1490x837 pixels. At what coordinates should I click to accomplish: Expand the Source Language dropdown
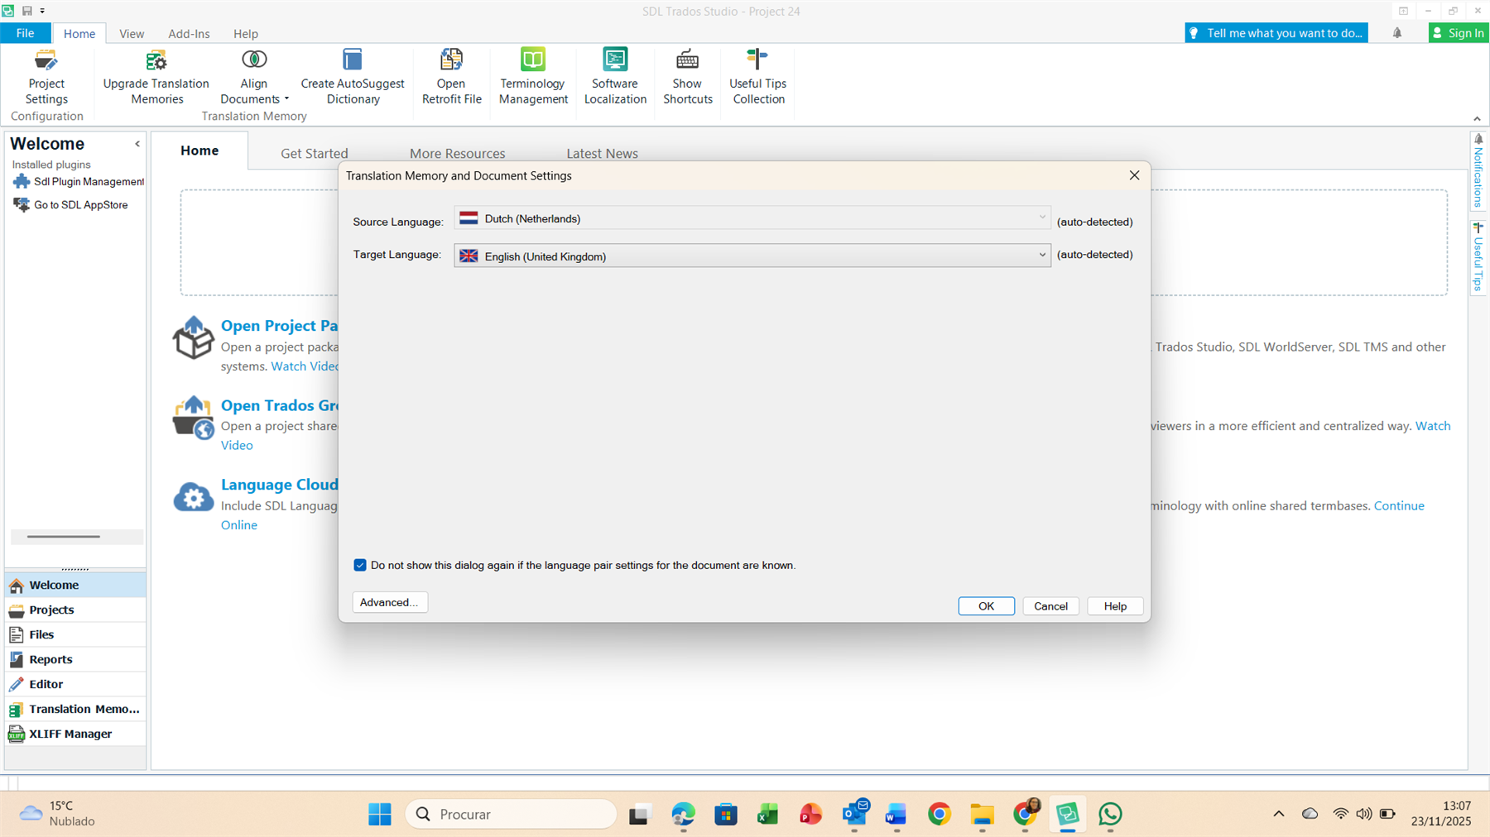click(1041, 218)
